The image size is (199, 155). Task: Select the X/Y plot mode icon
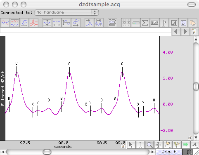click(24, 23)
